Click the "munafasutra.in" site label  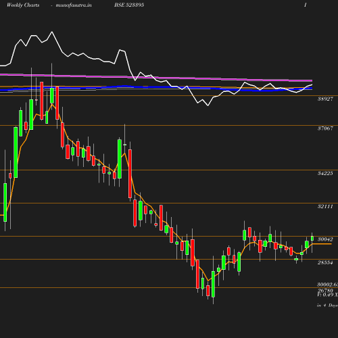tap(74, 5)
